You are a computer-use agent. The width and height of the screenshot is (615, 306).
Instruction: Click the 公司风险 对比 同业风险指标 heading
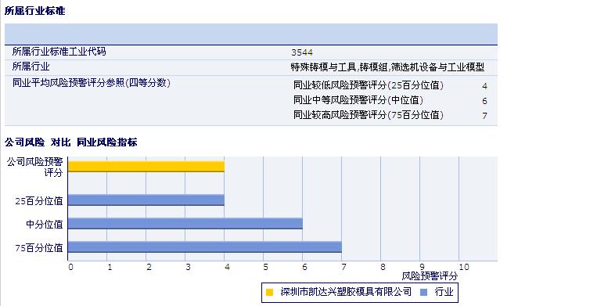click(71, 142)
